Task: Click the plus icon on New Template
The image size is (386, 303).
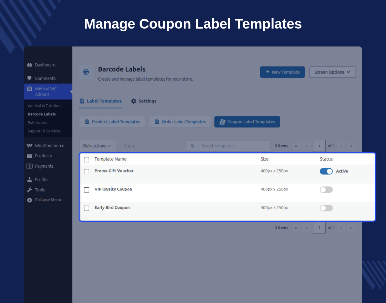Action: point(267,72)
